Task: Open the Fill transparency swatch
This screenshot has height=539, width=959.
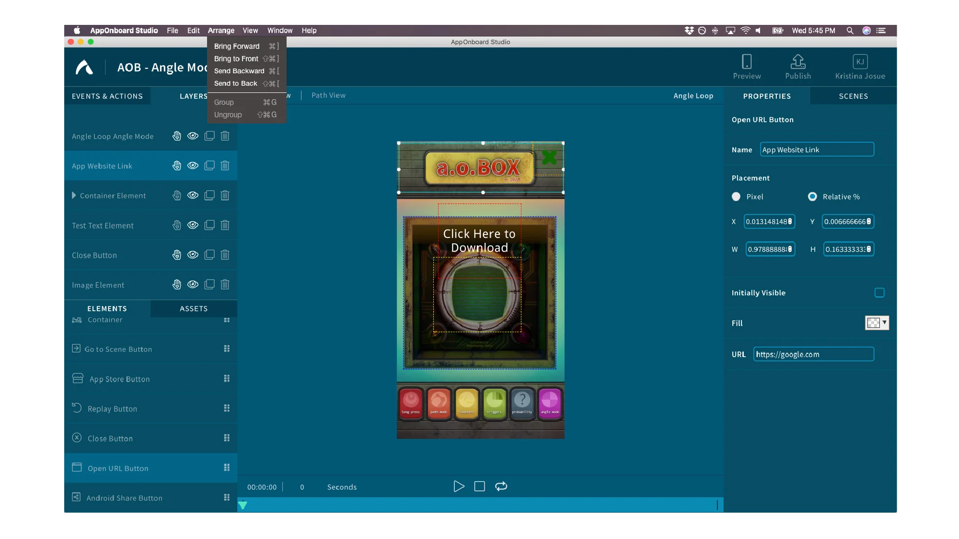Action: pos(874,323)
